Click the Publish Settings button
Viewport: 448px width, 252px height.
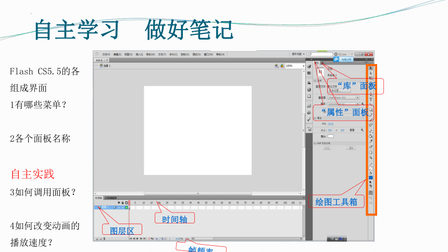339,91
